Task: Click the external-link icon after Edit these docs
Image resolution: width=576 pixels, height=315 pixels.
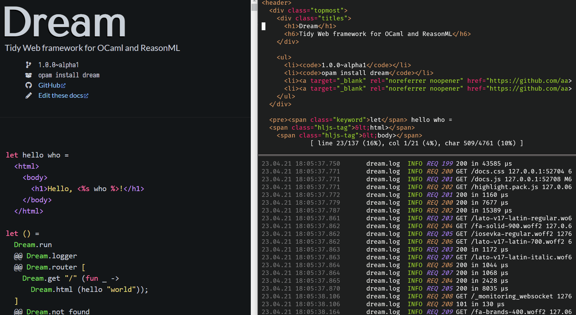Action: point(86,96)
